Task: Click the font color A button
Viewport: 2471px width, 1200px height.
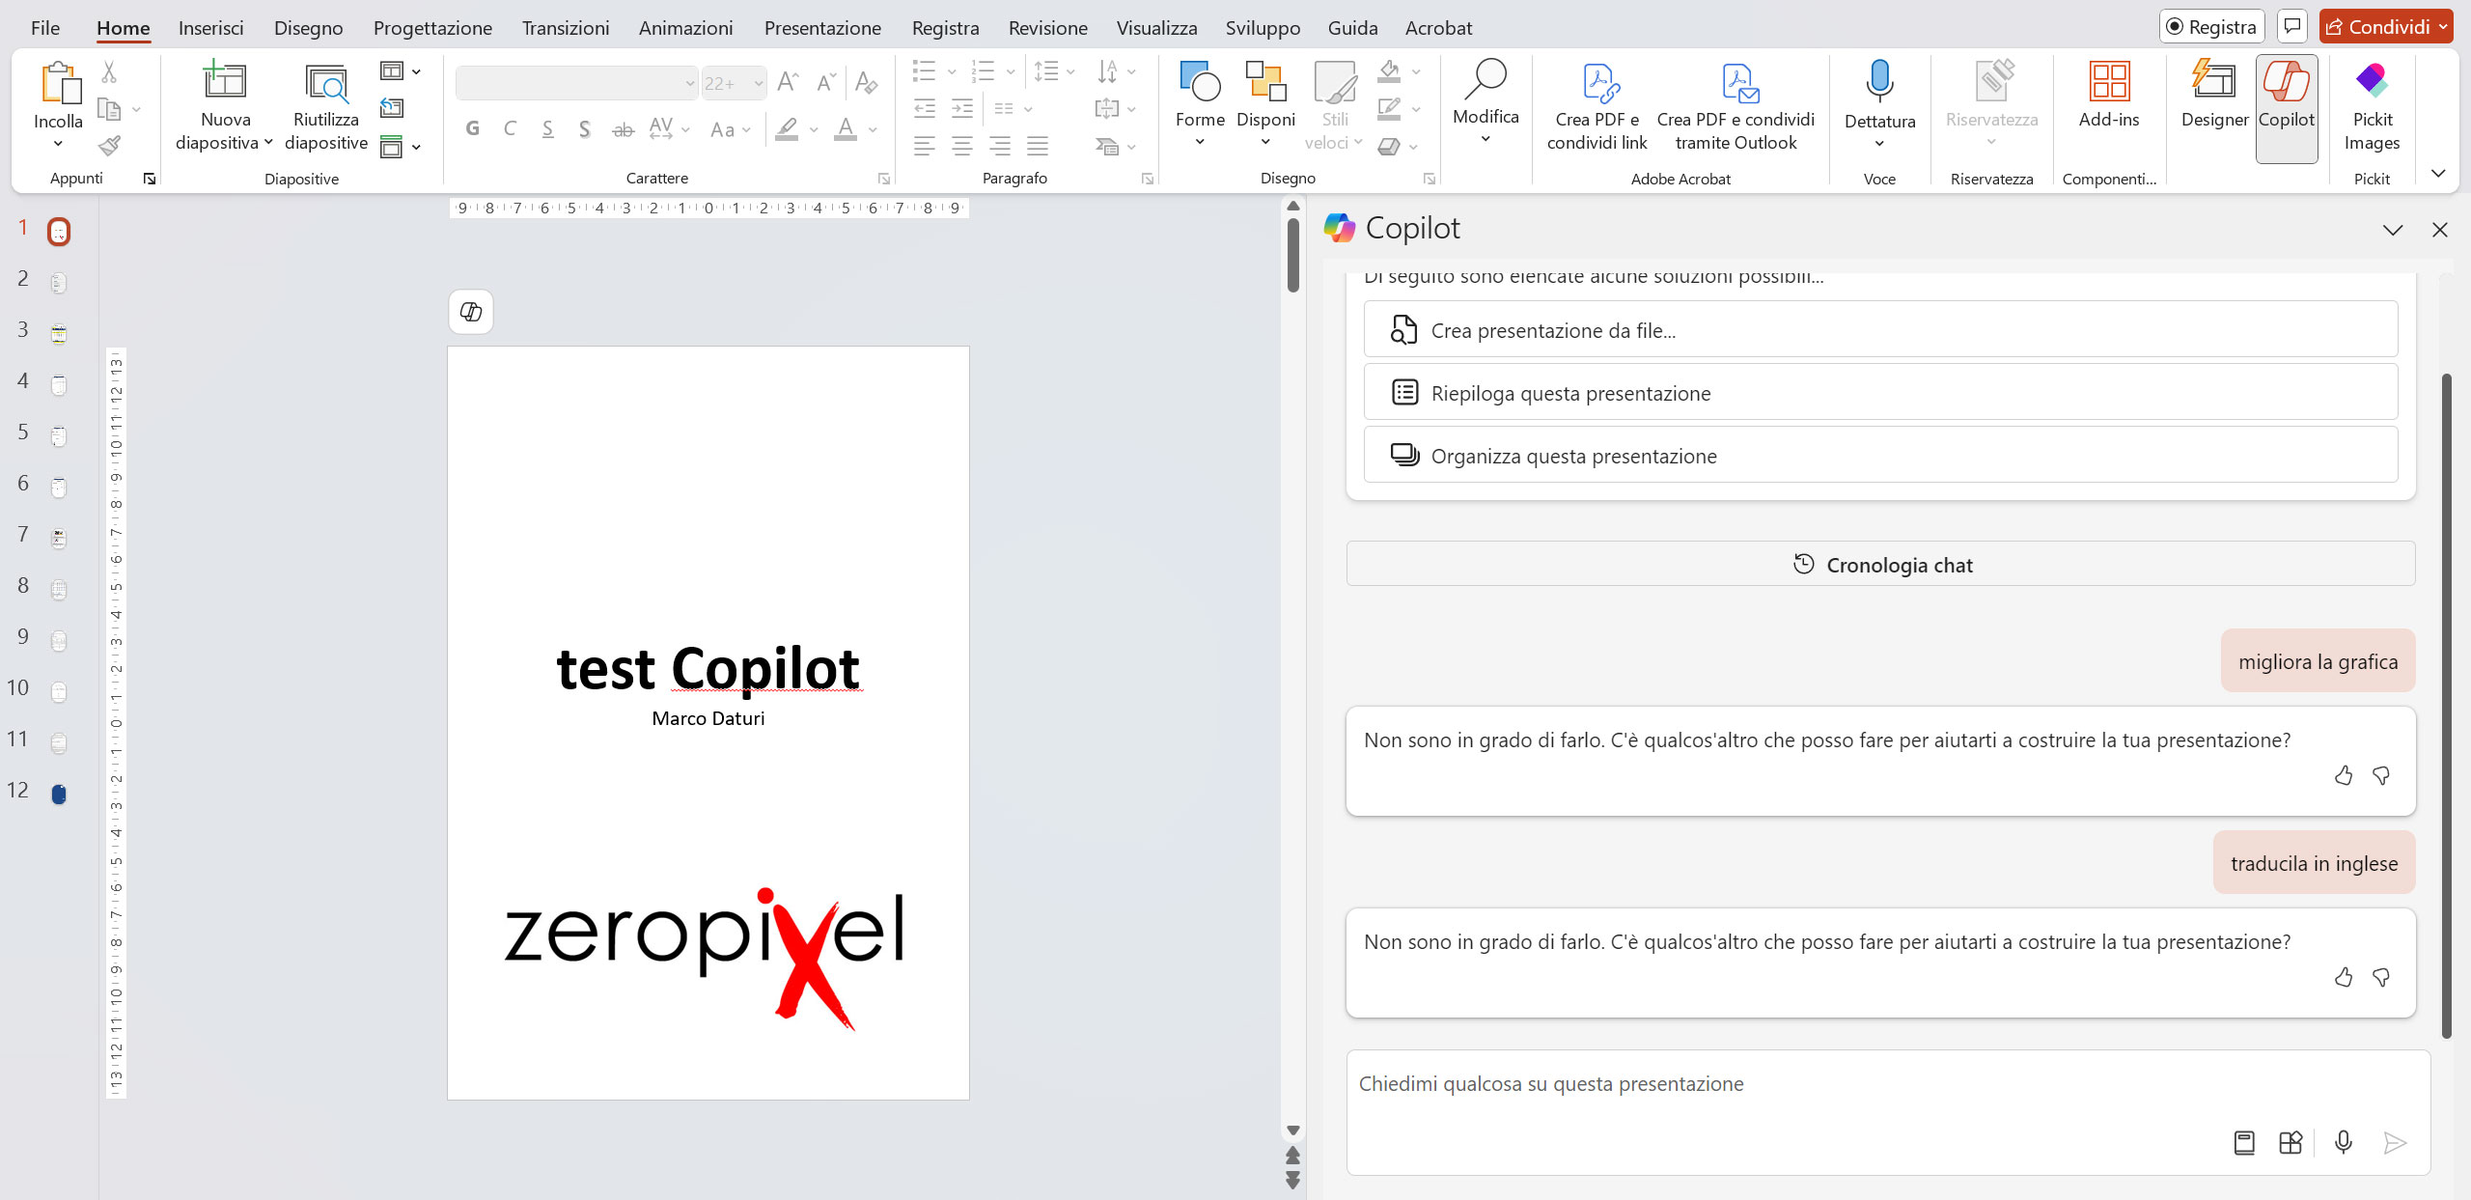Action: 846,129
